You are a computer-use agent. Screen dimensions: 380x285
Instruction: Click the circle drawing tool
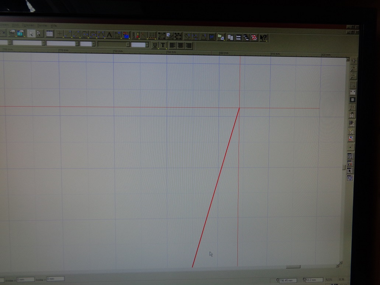84,35
